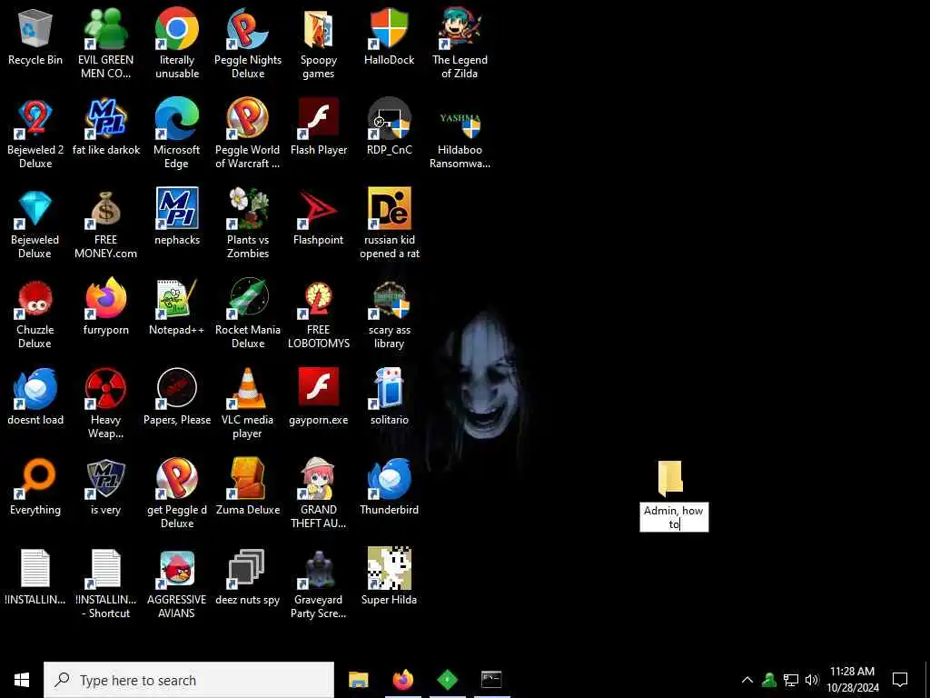Open the volume speaker tray icon

tap(812, 680)
